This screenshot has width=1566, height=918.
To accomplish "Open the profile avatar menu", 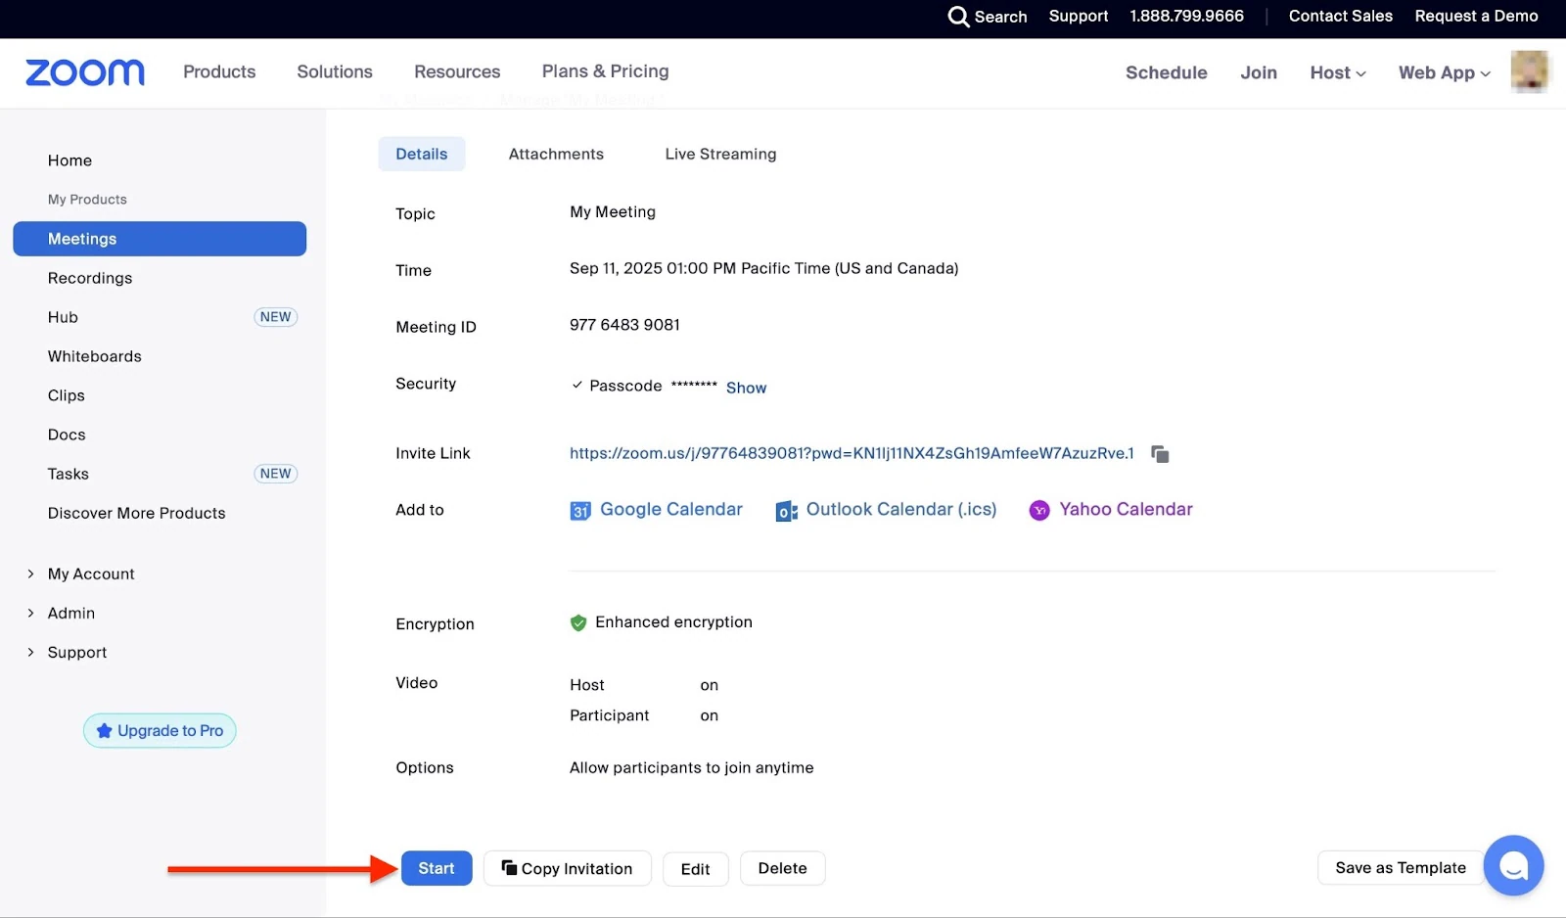I will (1529, 72).
